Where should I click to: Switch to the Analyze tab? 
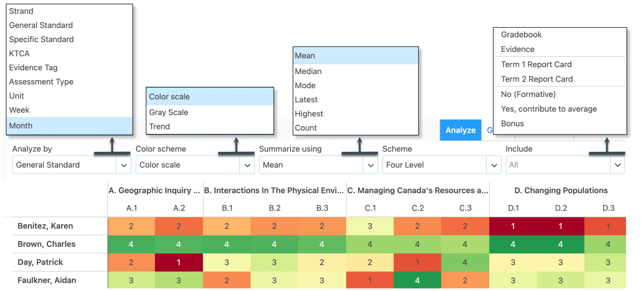click(x=460, y=130)
